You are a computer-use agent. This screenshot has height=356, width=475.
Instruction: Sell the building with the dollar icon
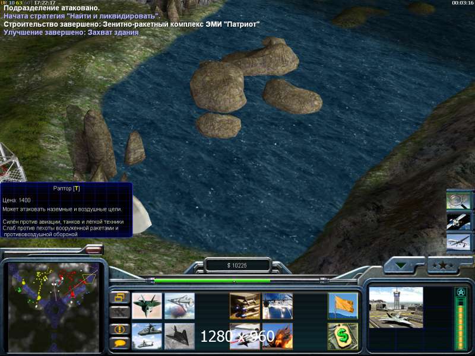coord(343,336)
